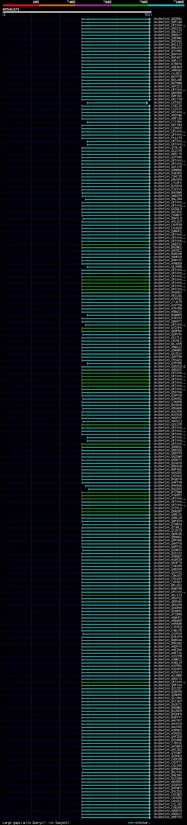Click the UniRef100_Q3KFU8 label
187x825 pixels.
(x=167, y=395)
